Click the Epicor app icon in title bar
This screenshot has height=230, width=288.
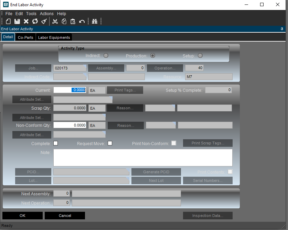(x=6, y=4)
